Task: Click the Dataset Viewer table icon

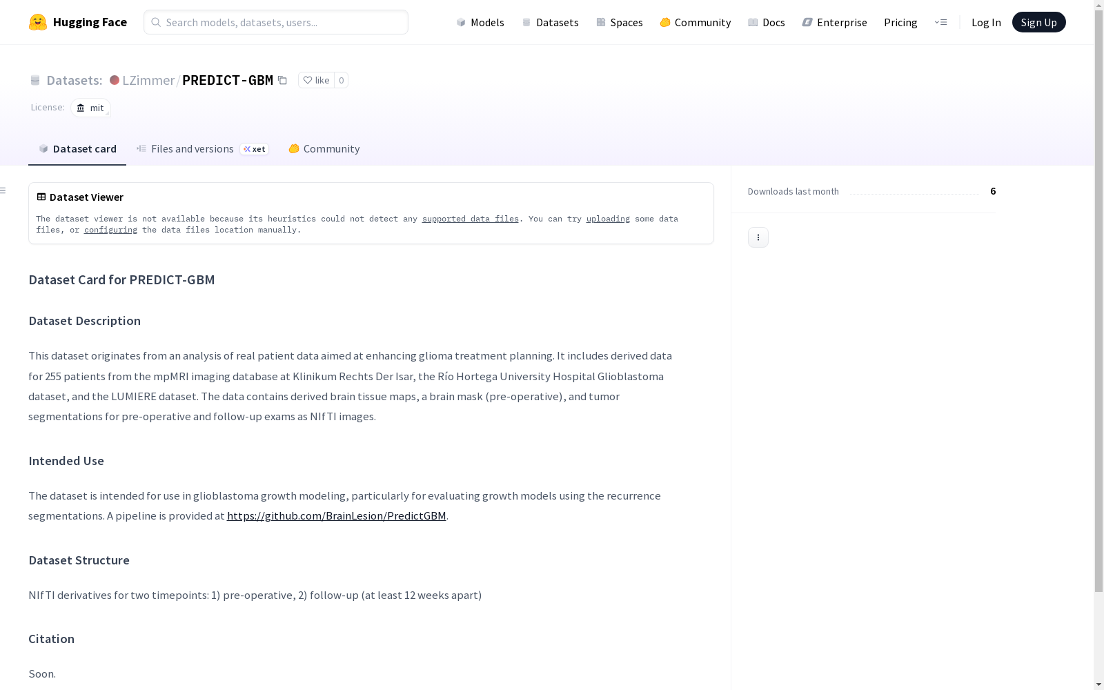Action: pos(41,197)
